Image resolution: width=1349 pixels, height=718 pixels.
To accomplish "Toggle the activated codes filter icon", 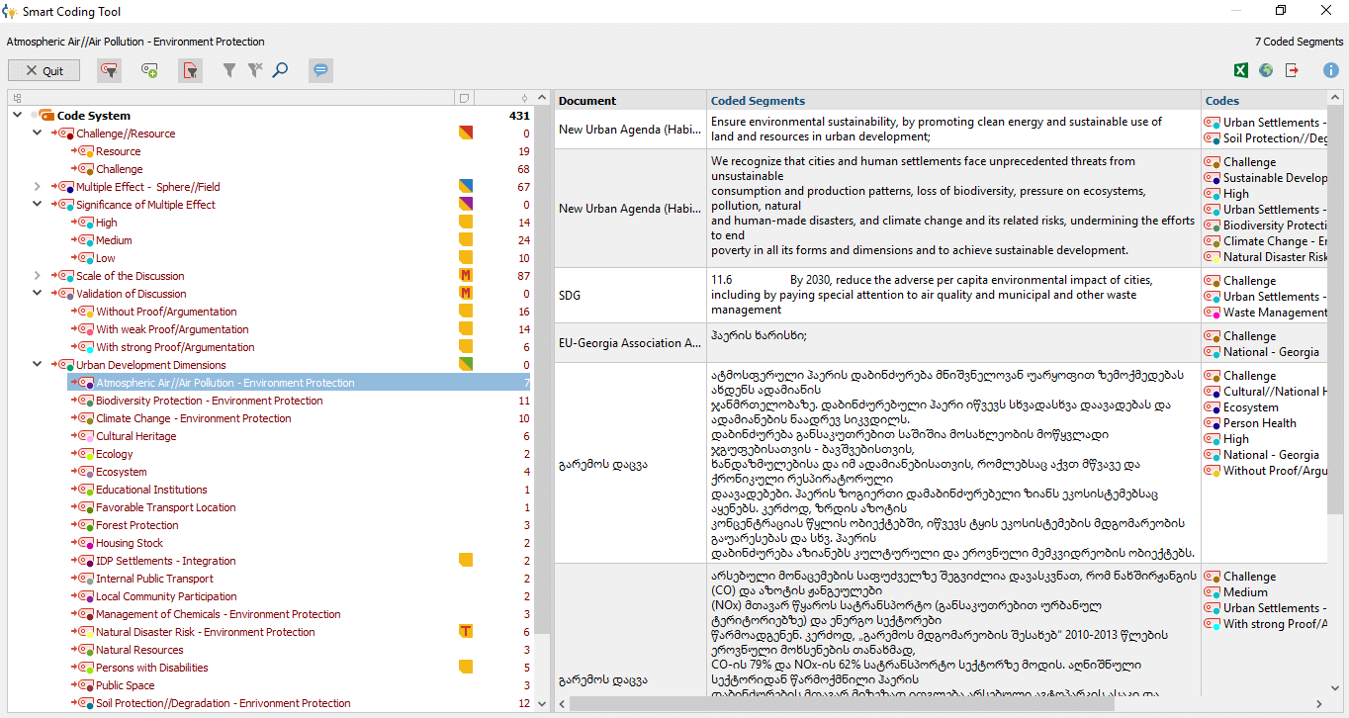I will 109,70.
